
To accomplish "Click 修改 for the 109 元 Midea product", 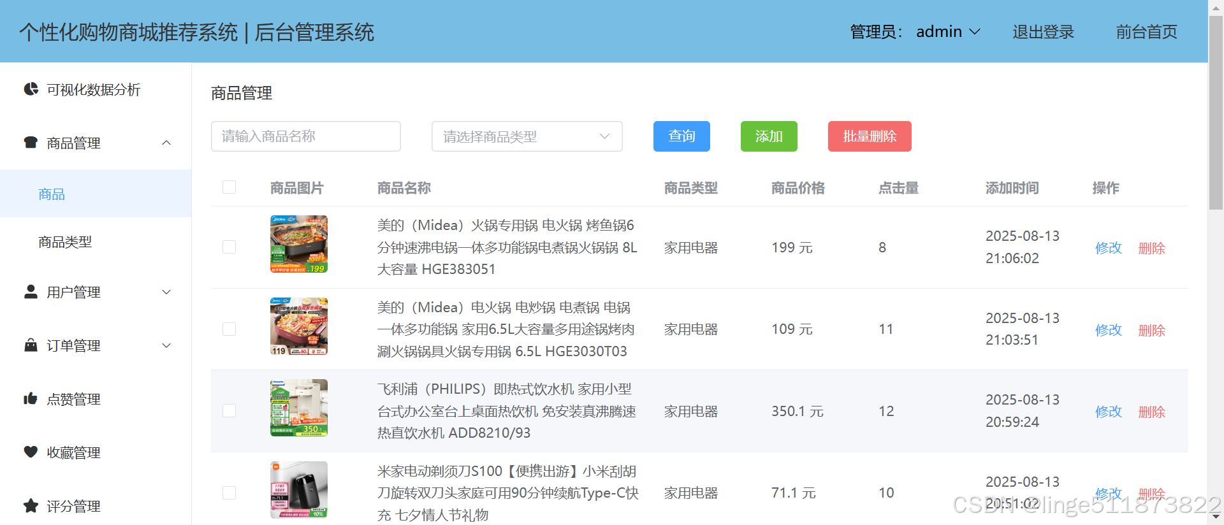I will point(1109,330).
